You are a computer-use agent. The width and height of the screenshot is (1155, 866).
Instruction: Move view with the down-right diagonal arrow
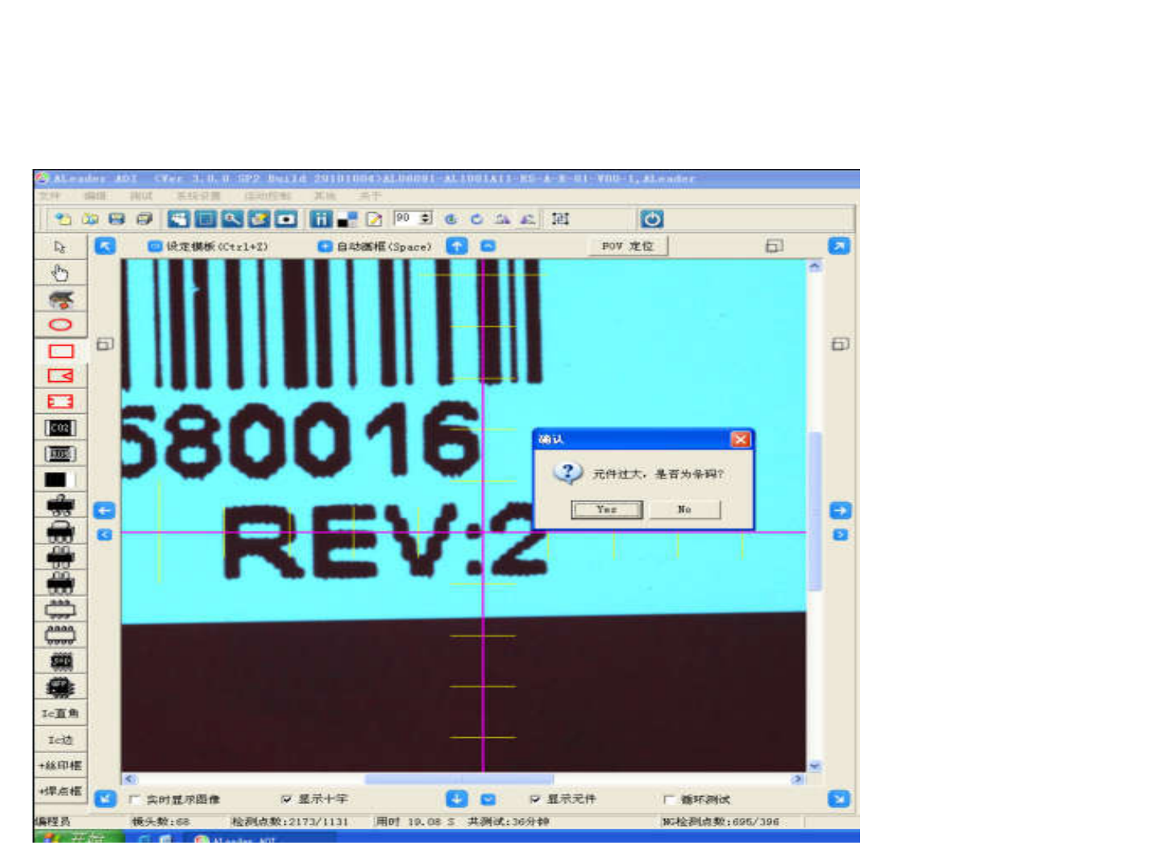839,798
